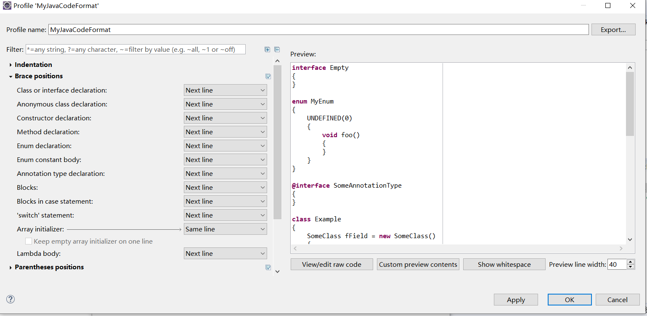
Task: Confirm the dialog with OK
Action: (570, 300)
